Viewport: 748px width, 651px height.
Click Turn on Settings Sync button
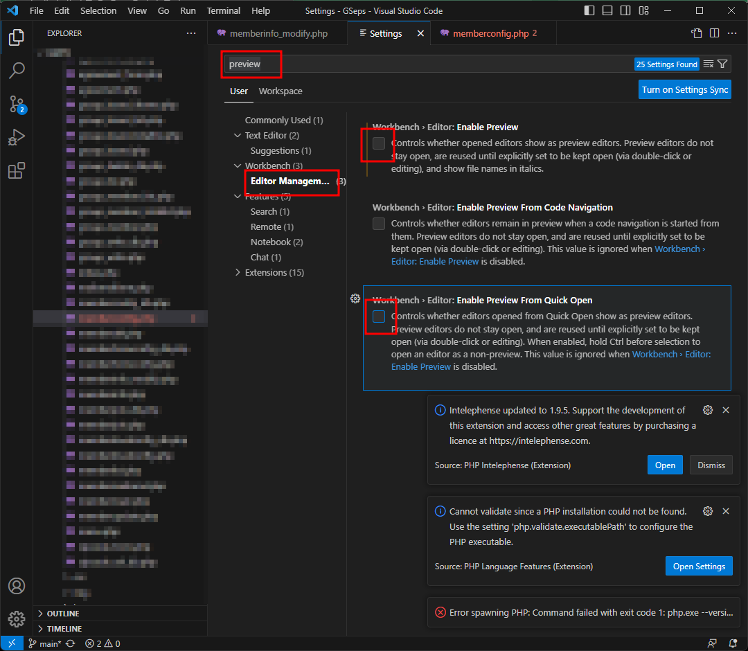[684, 89]
